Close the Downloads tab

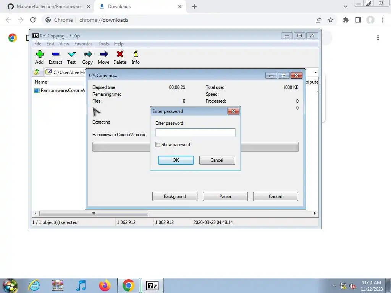[180, 6]
